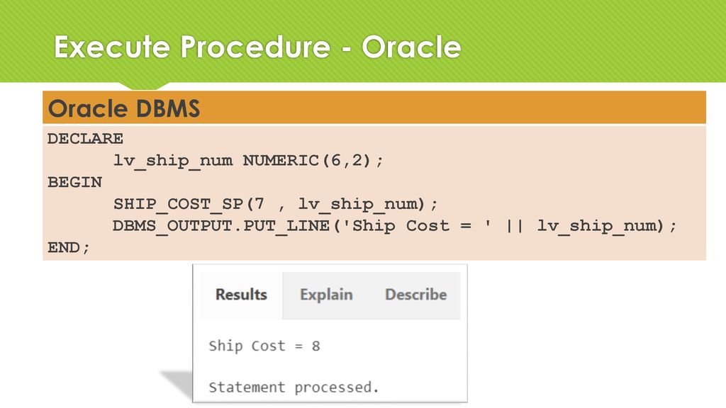Switch to the Explain tab
The width and height of the screenshot is (726, 408).
pyautogui.click(x=326, y=295)
